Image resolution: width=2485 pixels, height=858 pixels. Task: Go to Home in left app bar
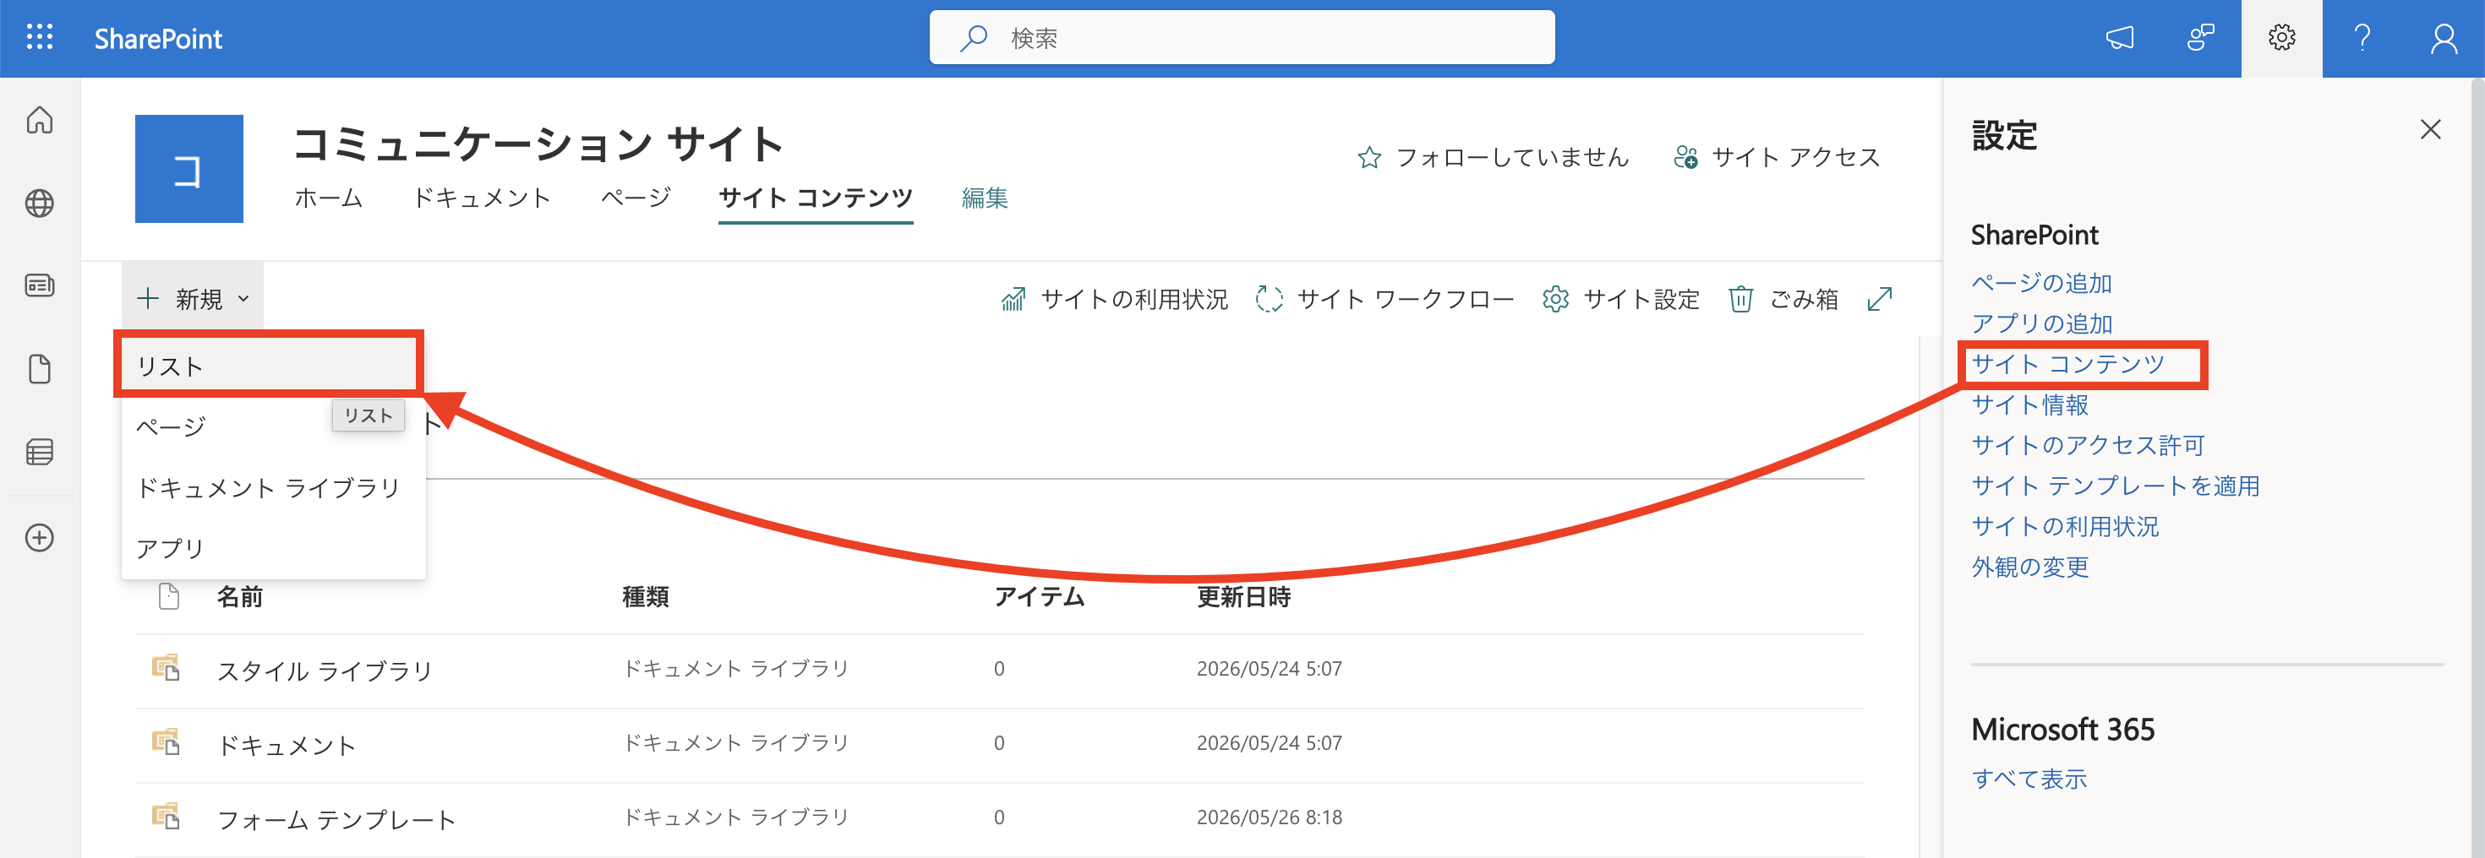[x=40, y=120]
